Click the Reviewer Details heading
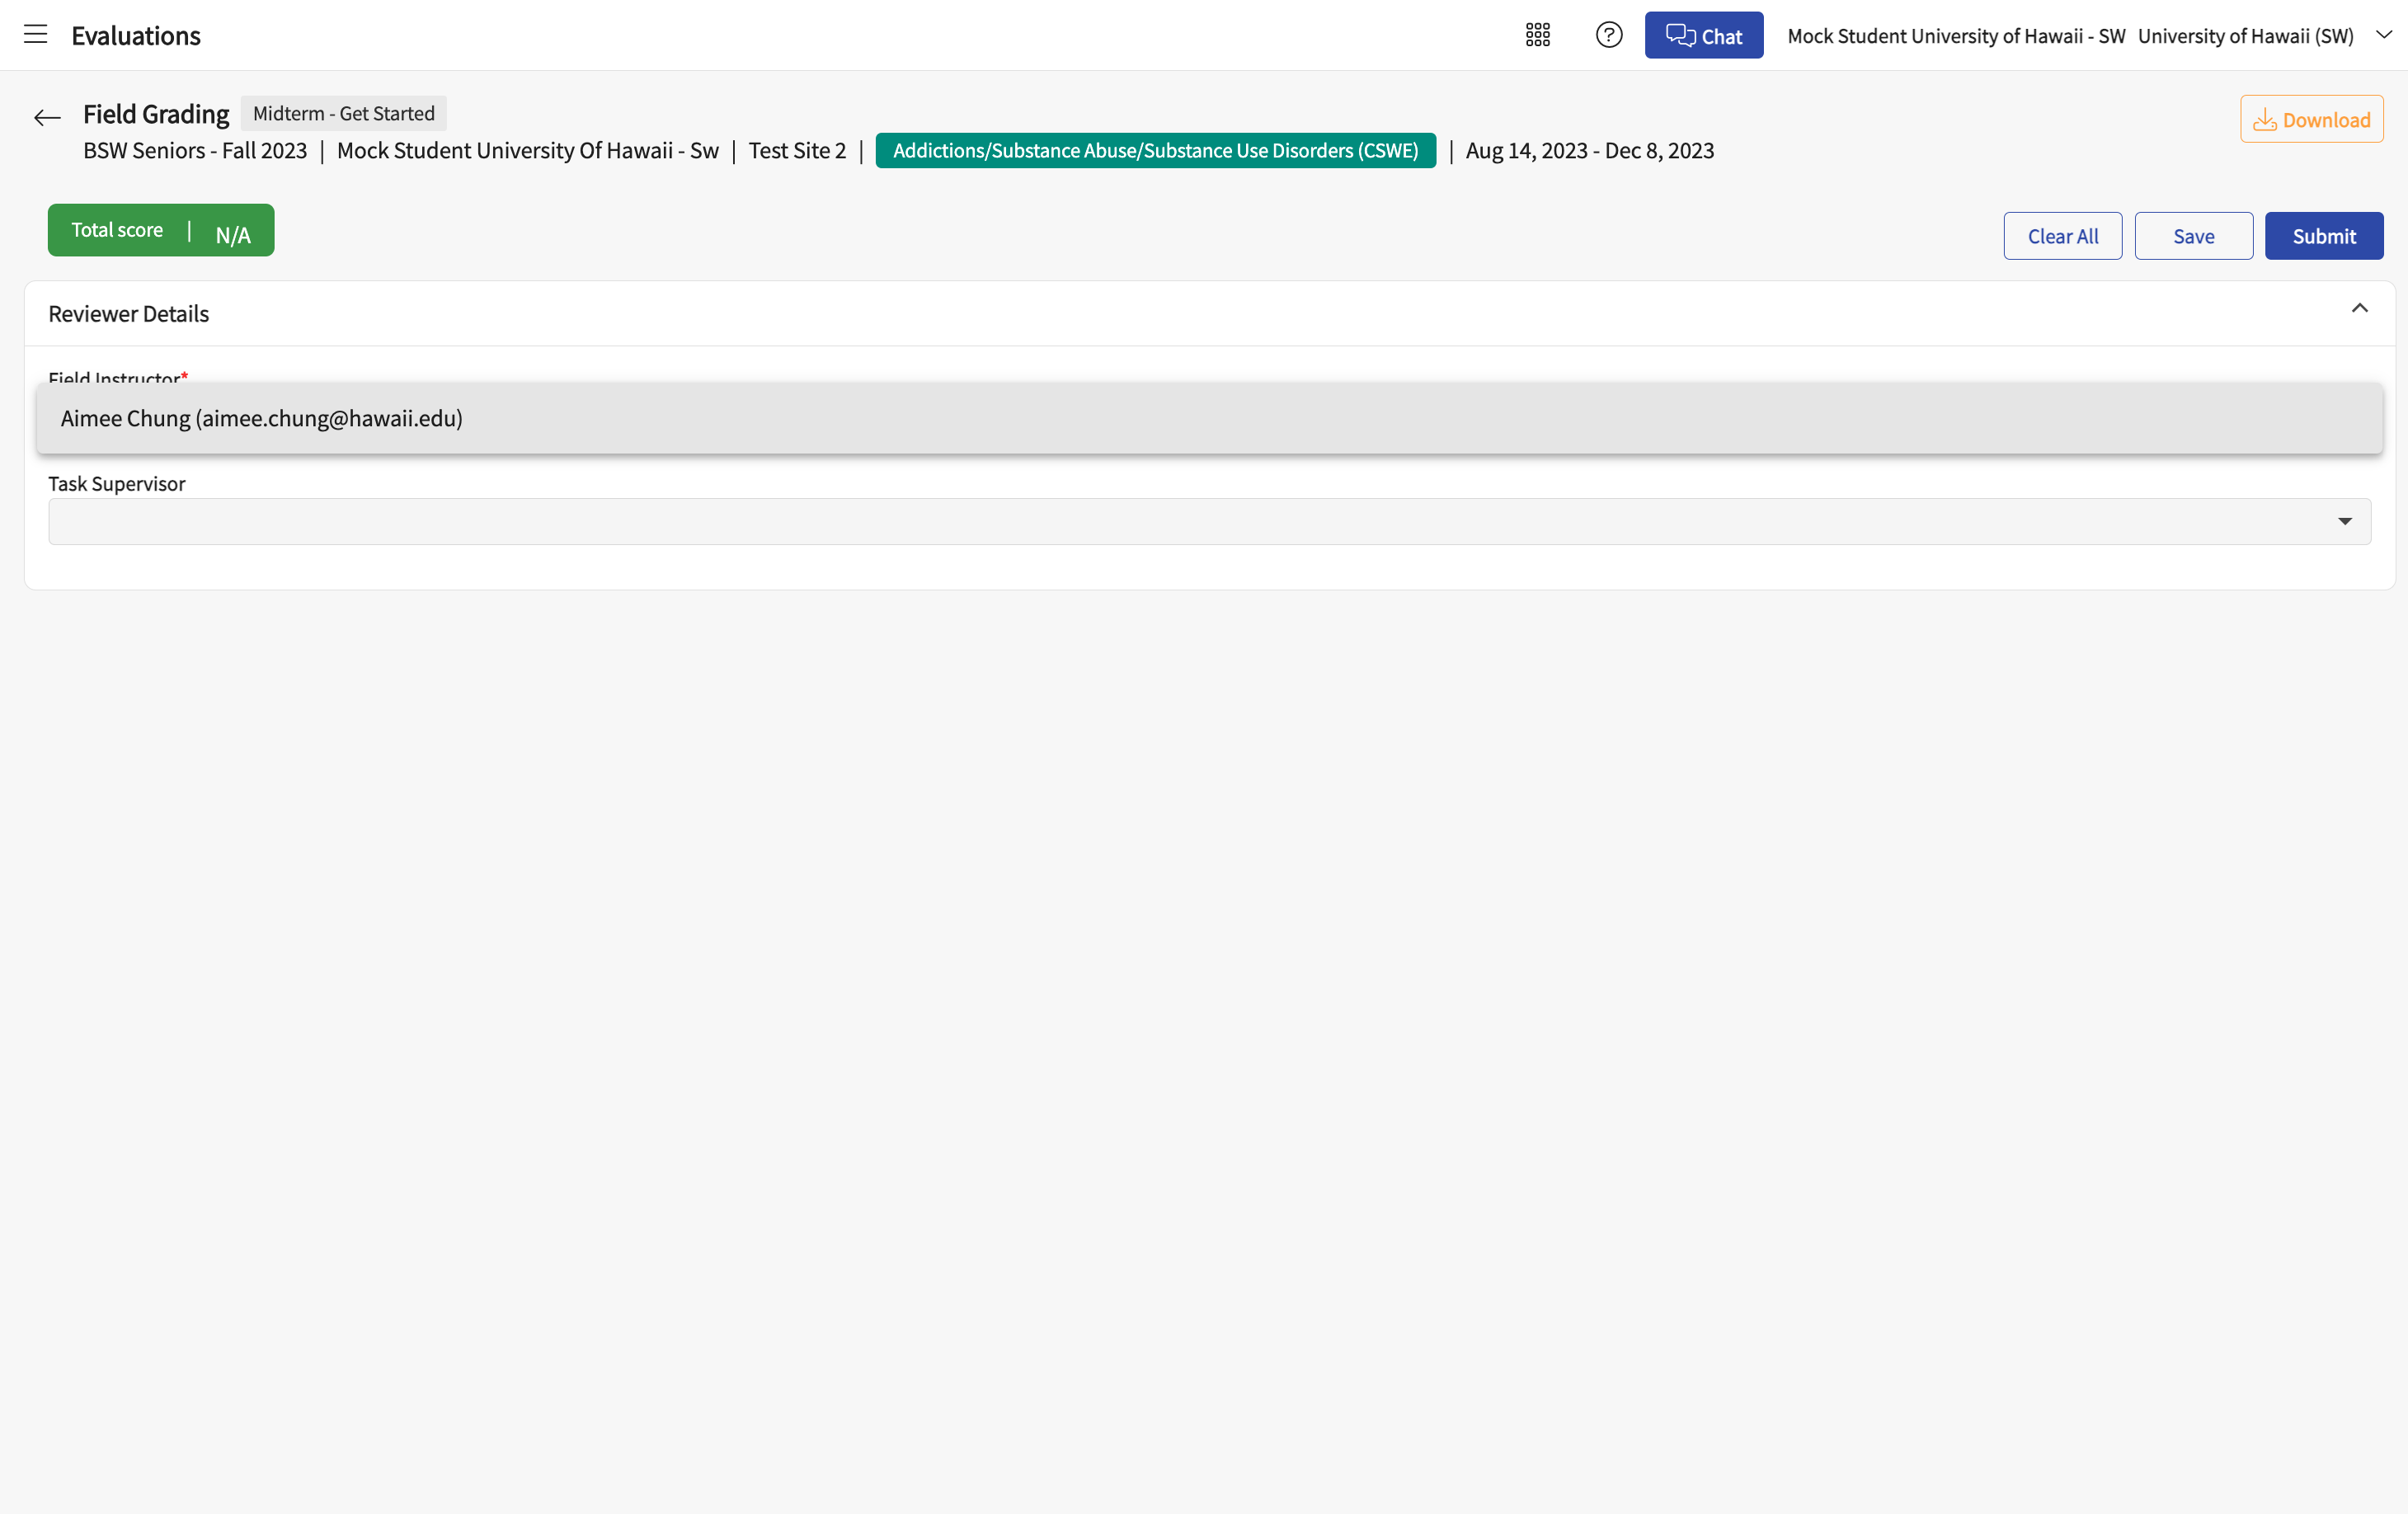This screenshot has height=1514, width=2408. [129, 313]
